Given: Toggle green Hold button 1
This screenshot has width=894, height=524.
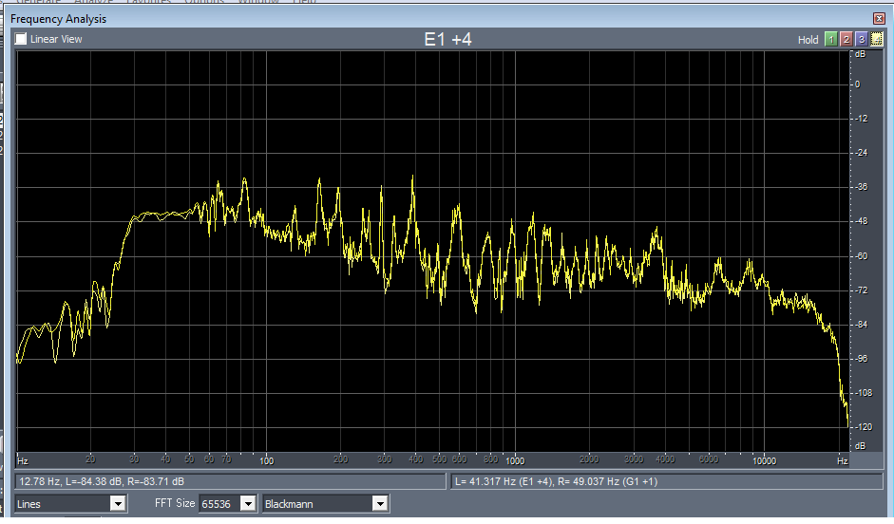Looking at the screenshot, I should click(x=831, y=39).
